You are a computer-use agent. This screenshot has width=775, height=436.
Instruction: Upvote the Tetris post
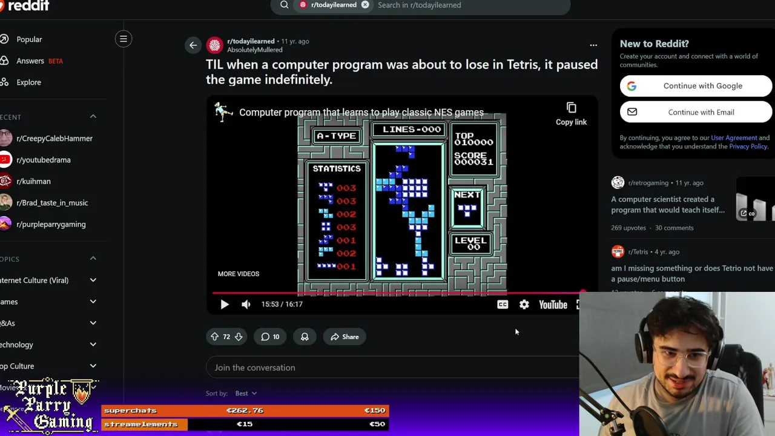pos(214,337)
